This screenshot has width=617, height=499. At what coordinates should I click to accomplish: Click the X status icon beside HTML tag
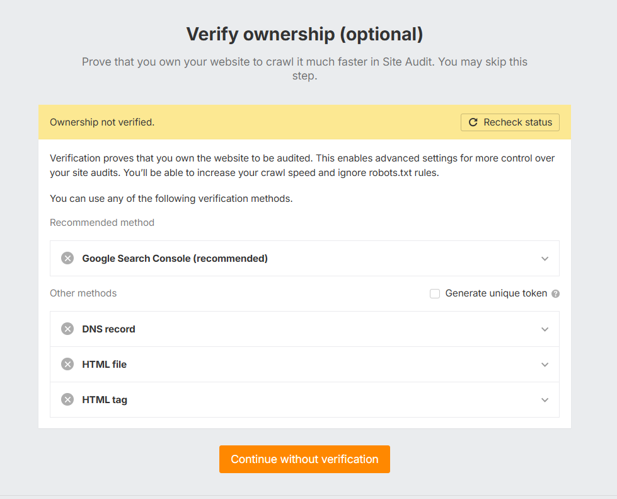coord(67,399)
